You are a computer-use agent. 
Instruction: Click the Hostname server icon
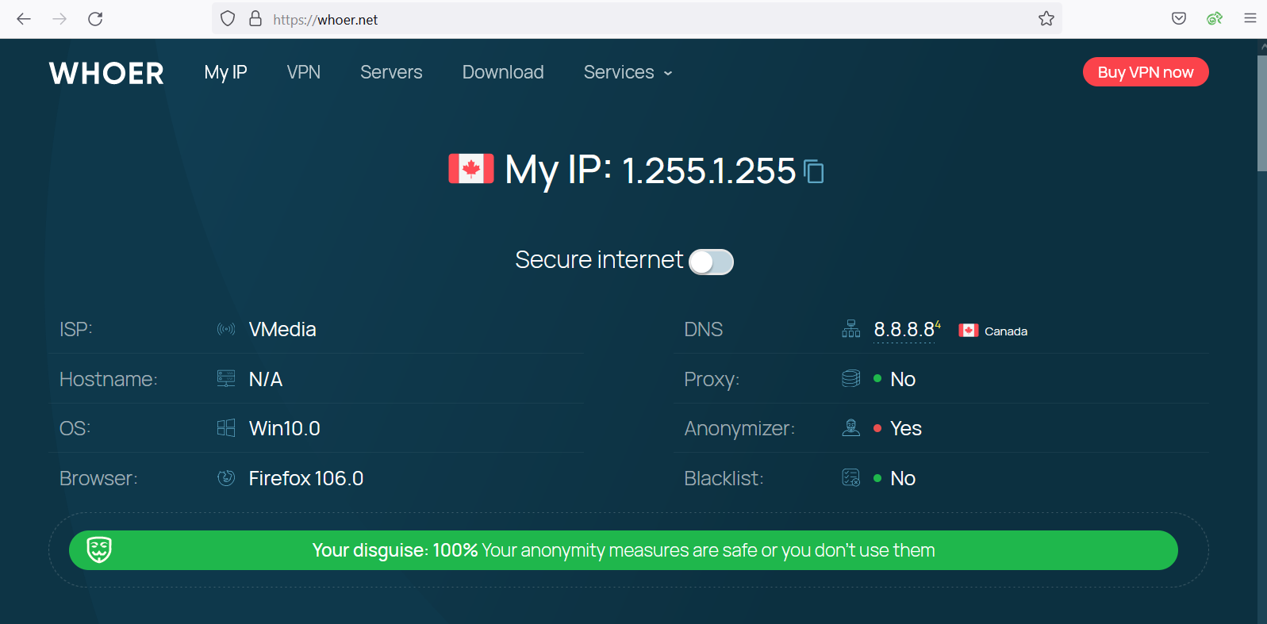[x=226, y=378]
